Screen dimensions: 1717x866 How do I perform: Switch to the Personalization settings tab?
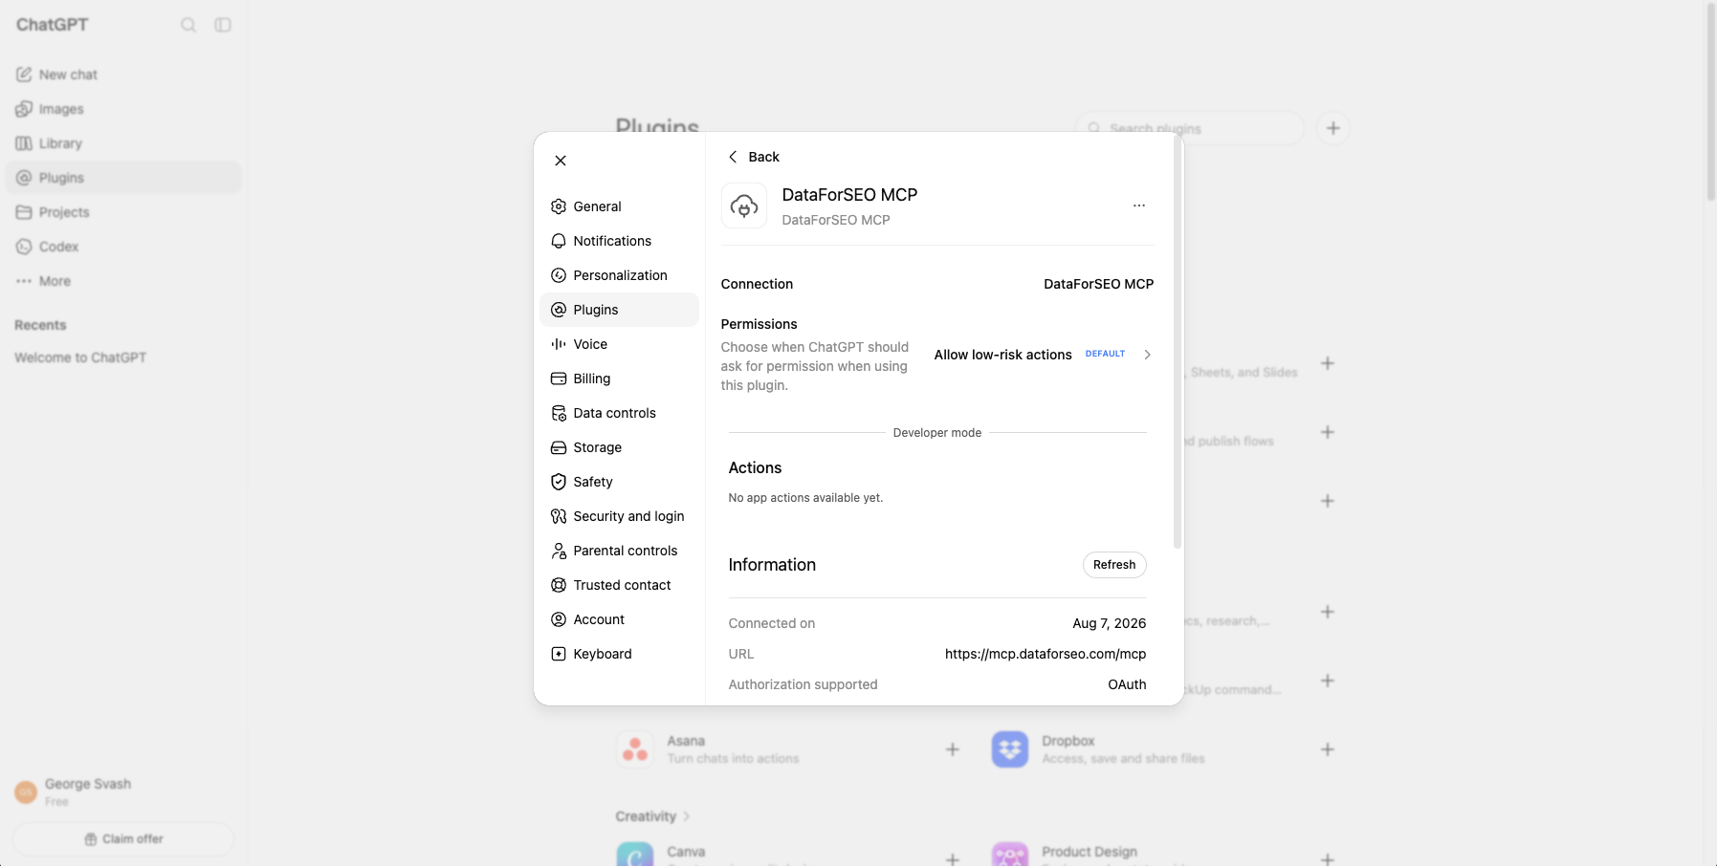[x=619, y=275]
